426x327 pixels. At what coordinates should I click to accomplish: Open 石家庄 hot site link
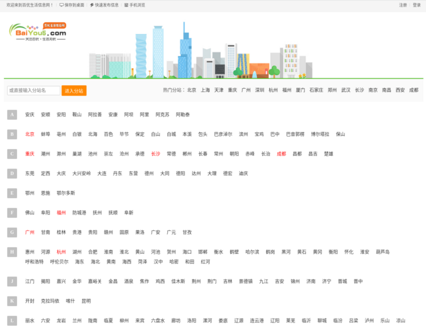[x=317, y=90]
